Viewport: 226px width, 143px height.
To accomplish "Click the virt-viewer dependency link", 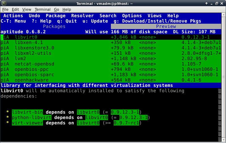I will point(27,123).
